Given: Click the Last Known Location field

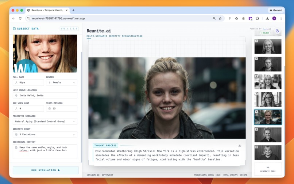Looking at the screenshot, I should coord(45,95).
